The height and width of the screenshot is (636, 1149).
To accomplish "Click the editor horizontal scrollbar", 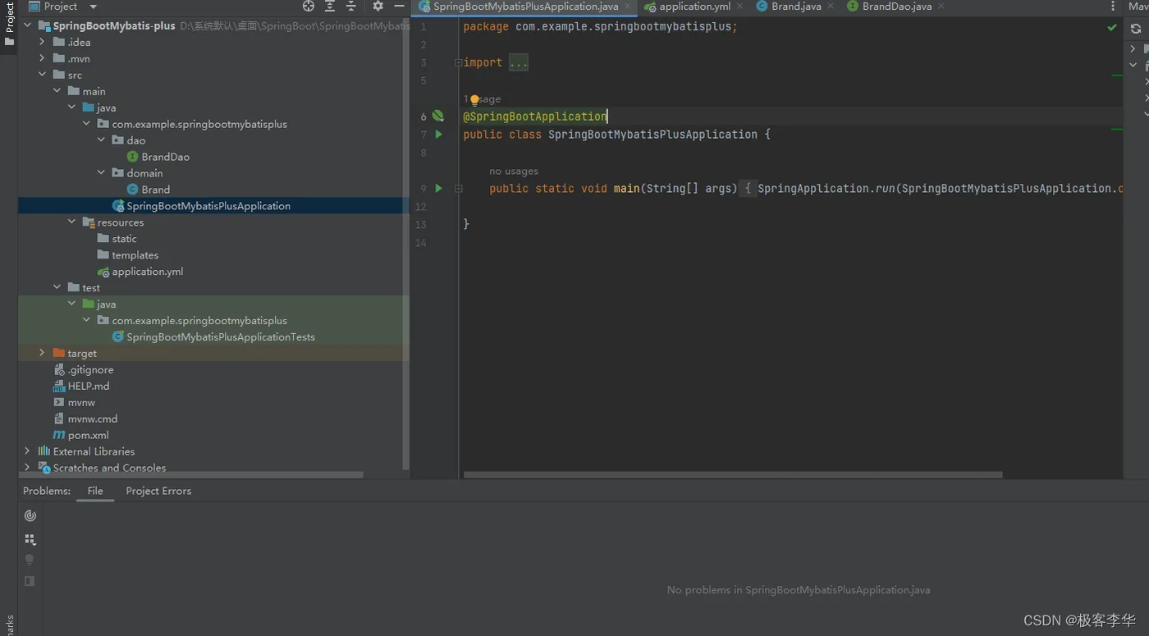I will (732, 474).
